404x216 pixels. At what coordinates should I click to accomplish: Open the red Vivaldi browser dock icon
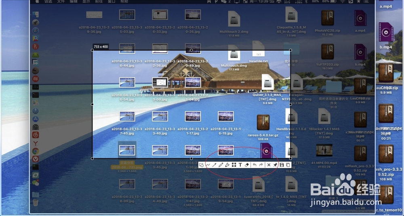coord(36,159)
